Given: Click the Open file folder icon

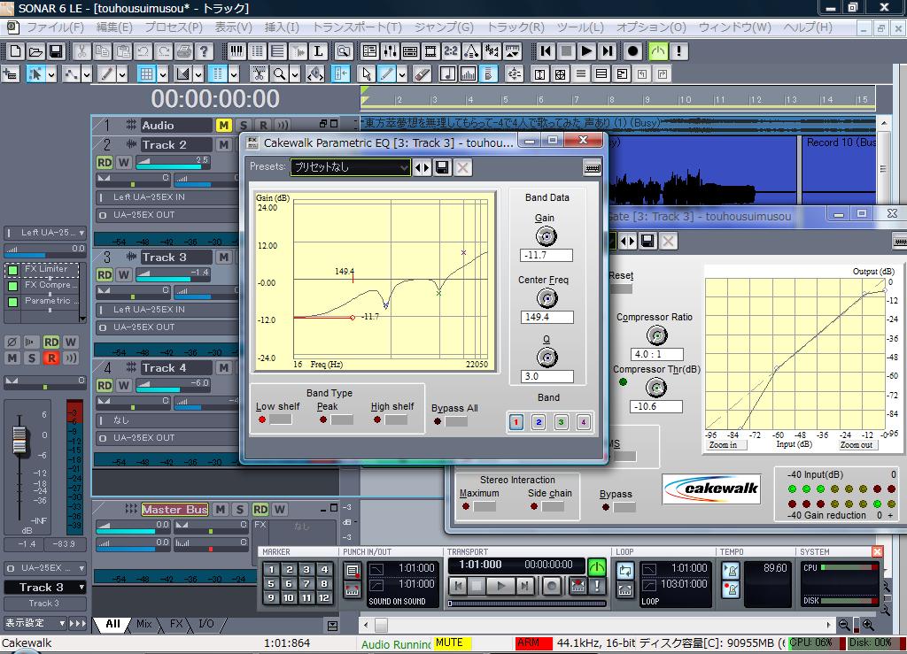Looking at the screenshot, I should point(35,51).
